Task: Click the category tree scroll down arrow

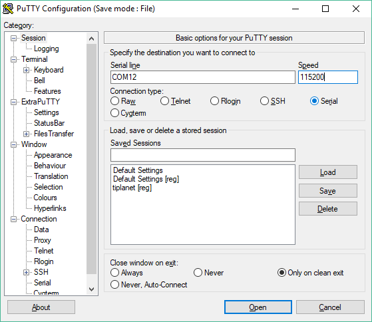Action: point(91,289)
